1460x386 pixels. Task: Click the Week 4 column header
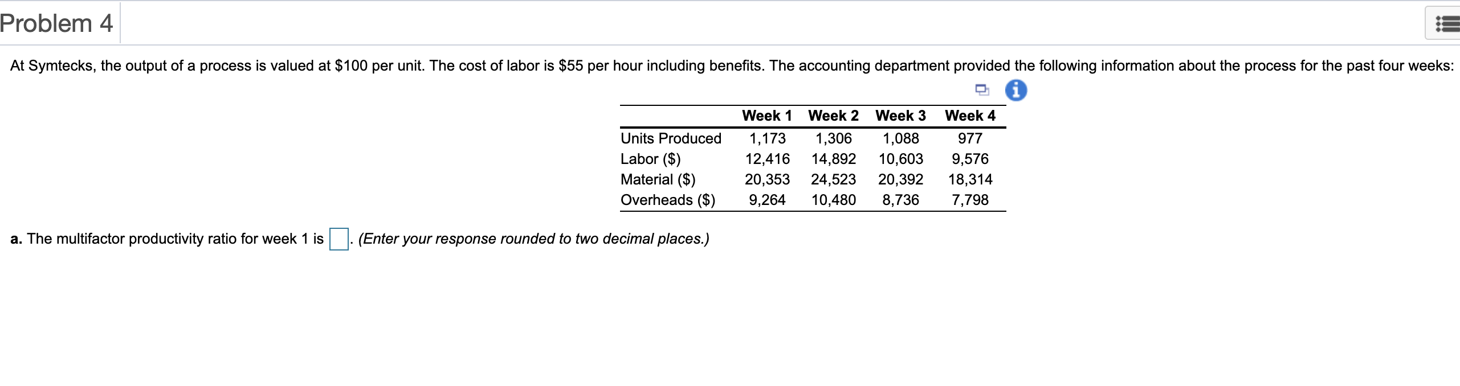[970, 115]
